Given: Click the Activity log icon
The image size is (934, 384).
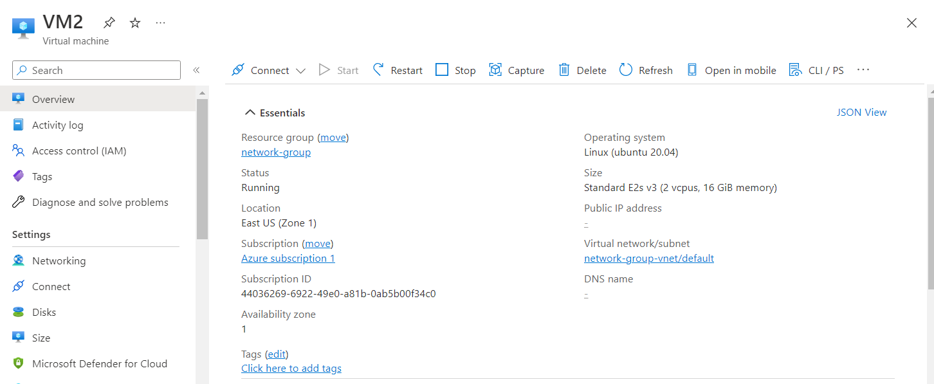Looking at the screenshot, I should 19,125.
